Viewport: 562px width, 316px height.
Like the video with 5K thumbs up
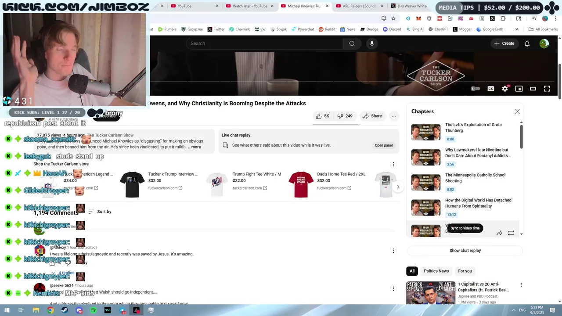coord(322,116)
